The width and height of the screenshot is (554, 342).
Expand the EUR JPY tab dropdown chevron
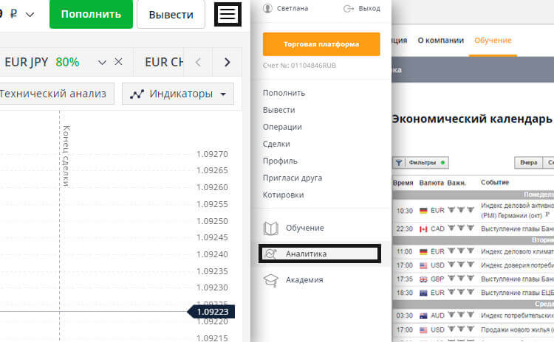(102, 63)
